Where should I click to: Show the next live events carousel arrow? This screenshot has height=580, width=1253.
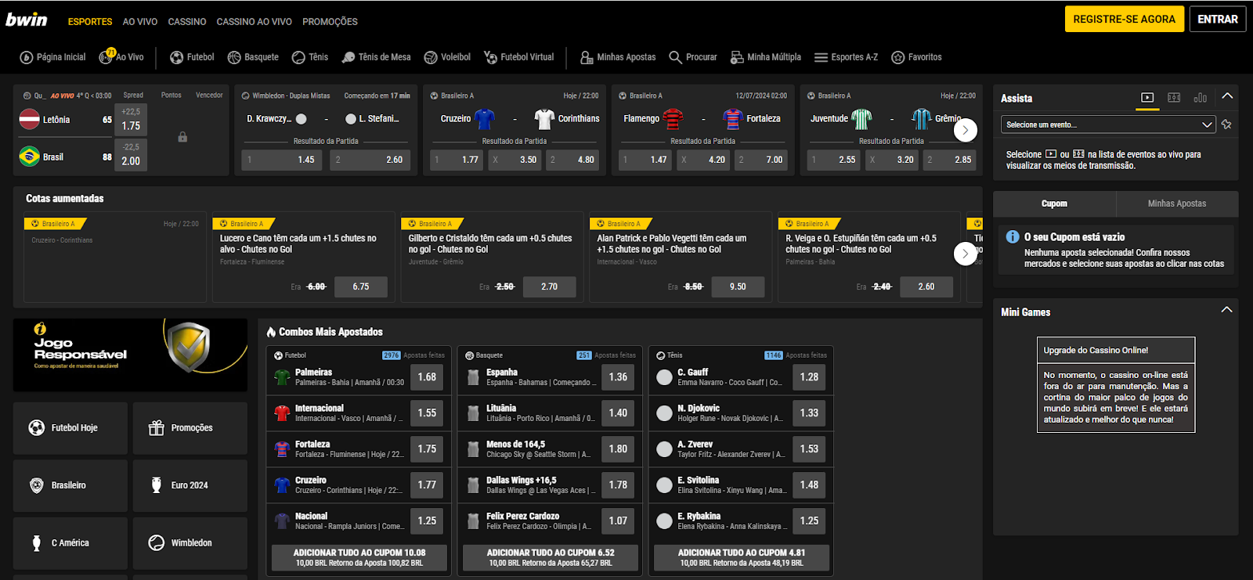965,130
